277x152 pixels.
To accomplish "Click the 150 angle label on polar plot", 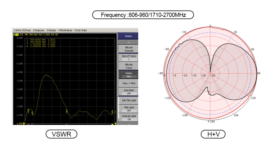I will pyautogui.click(x=236, y=115).
